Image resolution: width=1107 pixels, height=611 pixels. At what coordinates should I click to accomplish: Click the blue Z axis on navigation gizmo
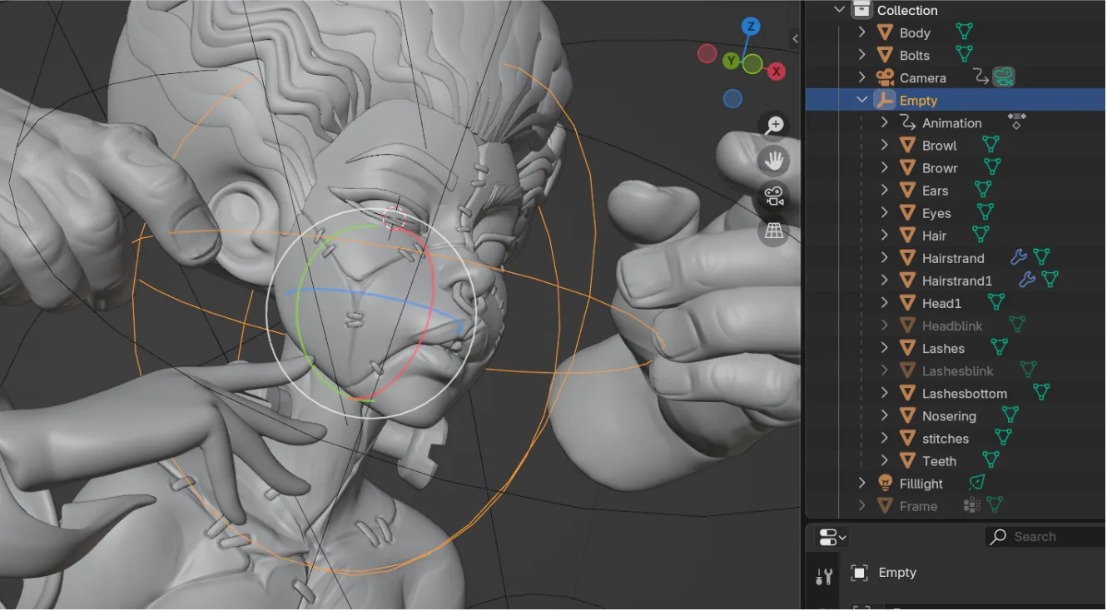(x=751, y=27)
